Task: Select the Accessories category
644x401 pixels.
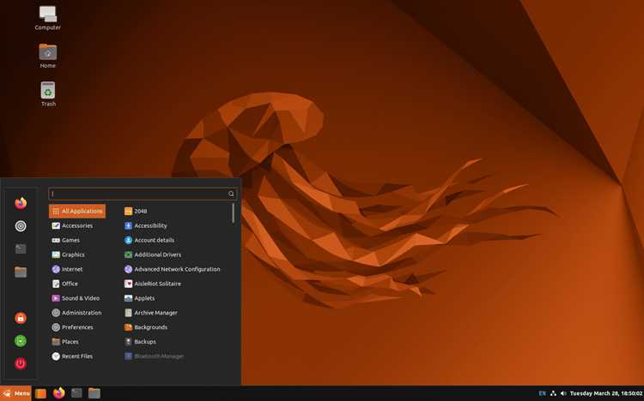Action: (72, 225)
